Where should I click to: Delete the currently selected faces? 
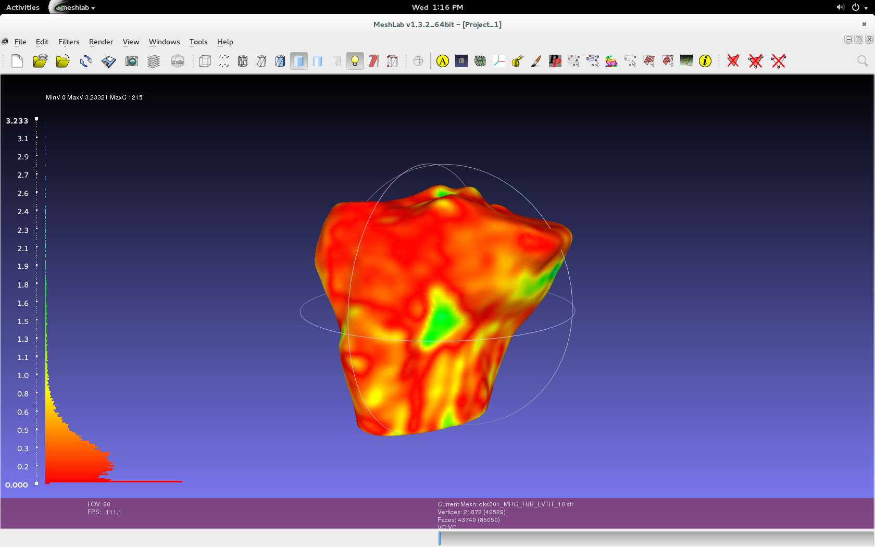coord(733,61)
